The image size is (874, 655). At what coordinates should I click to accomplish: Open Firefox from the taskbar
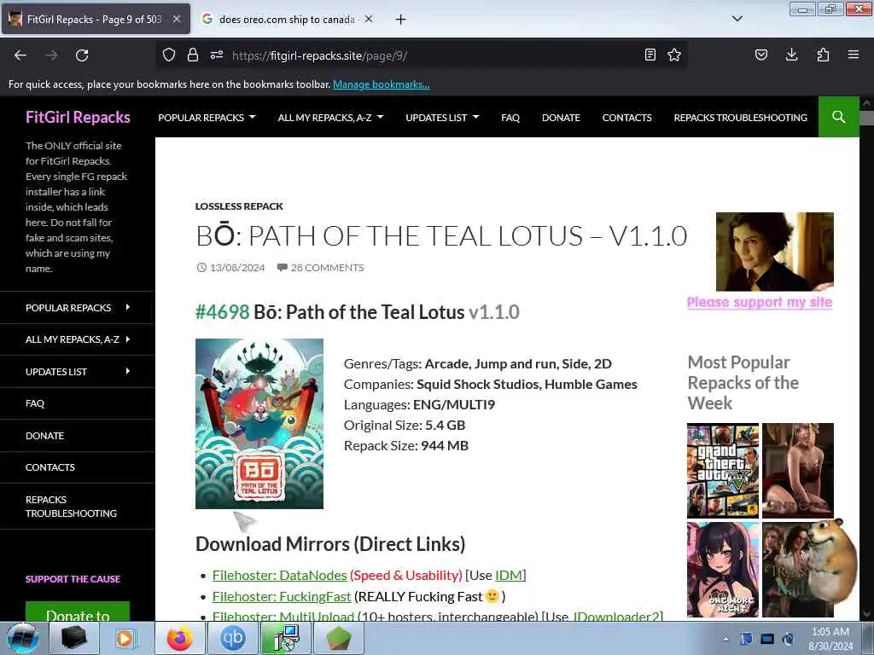click(x=179, y=638)
